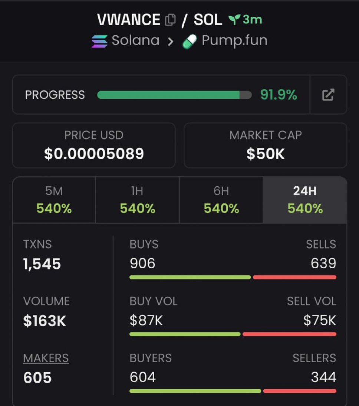Select the 6H timeframe tab
The height and width of the screenshot is (406, 359).
pos(221,200)
